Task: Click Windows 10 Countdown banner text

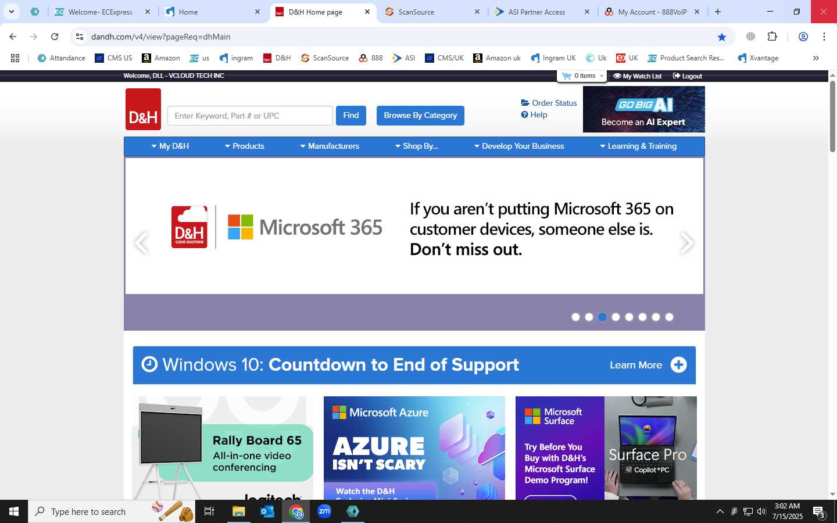Action: point(341,365)
